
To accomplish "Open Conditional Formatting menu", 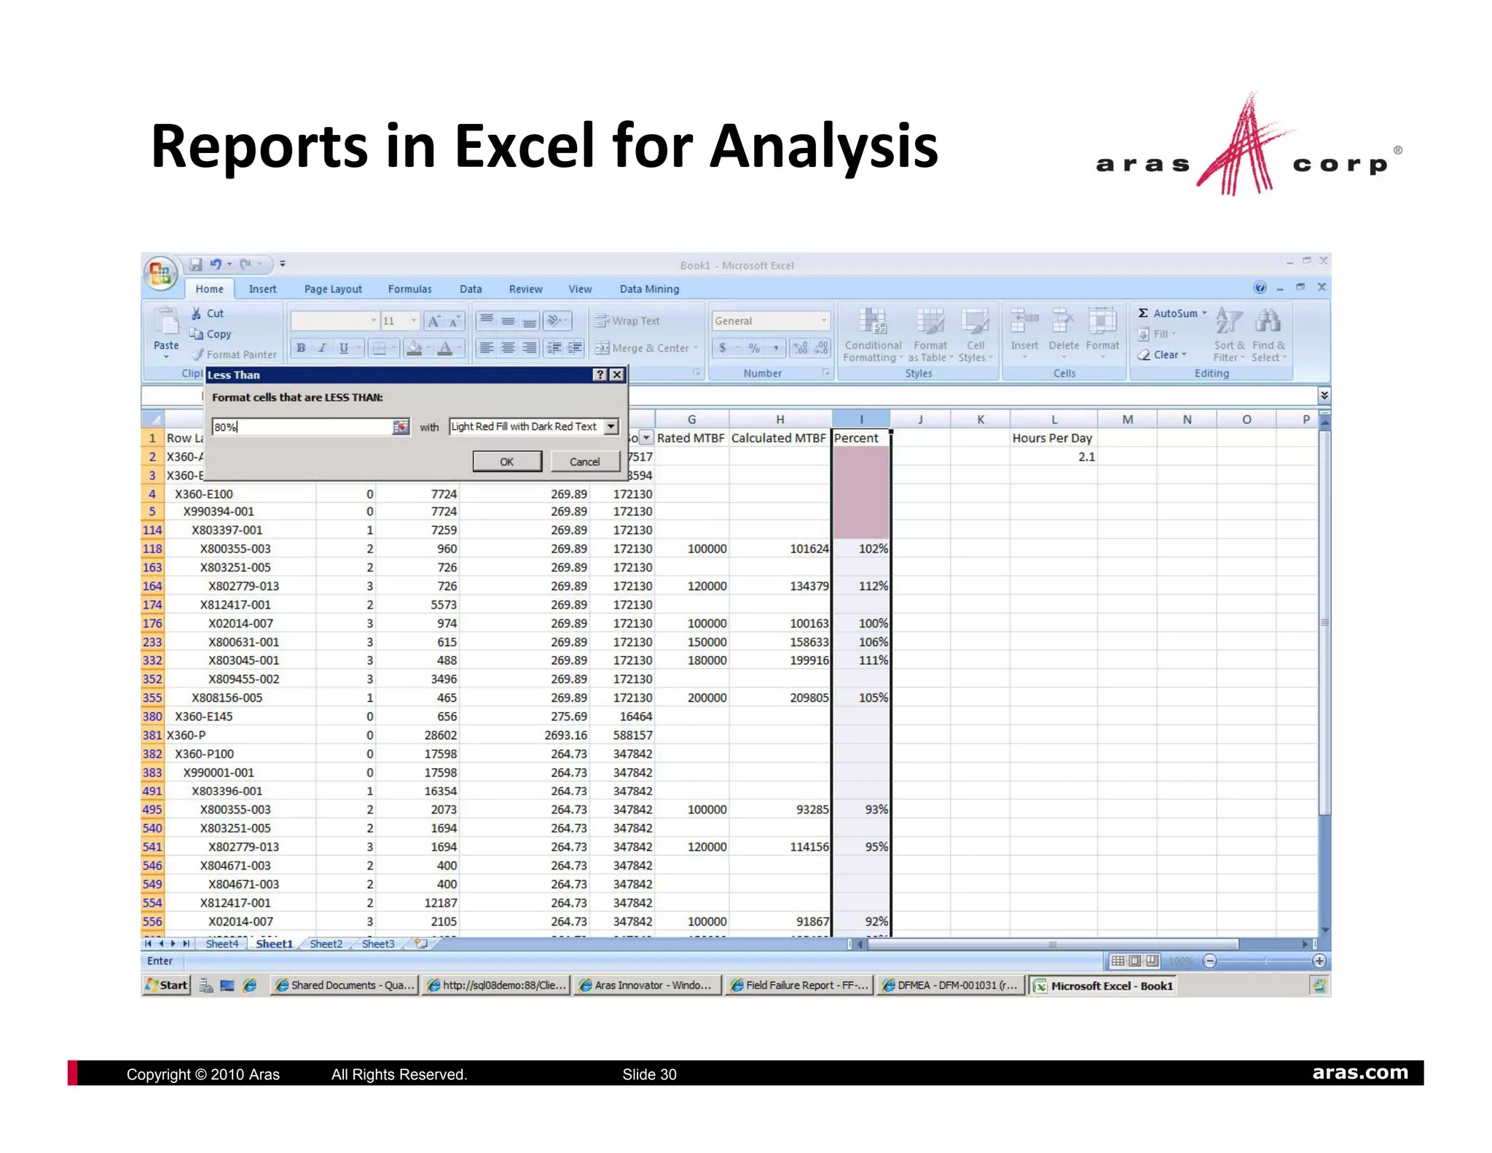I will (x=873, y=335).
